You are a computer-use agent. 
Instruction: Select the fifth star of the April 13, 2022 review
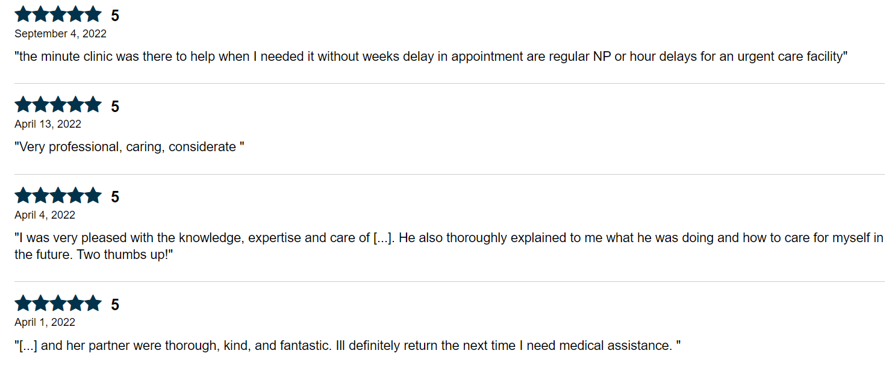point(93,105)
